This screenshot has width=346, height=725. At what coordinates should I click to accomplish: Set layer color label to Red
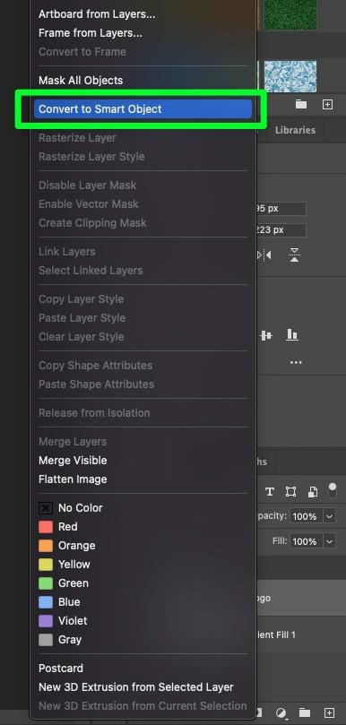(58, 527)
